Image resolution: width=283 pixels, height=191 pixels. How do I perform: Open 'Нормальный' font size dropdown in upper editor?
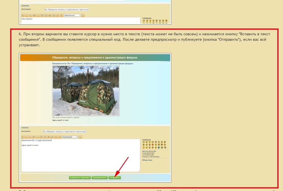[x=72, y=15]
